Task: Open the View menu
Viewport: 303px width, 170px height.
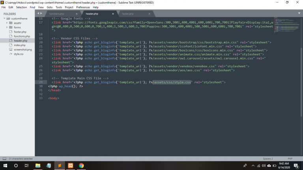Action: (x=41, y=7)
